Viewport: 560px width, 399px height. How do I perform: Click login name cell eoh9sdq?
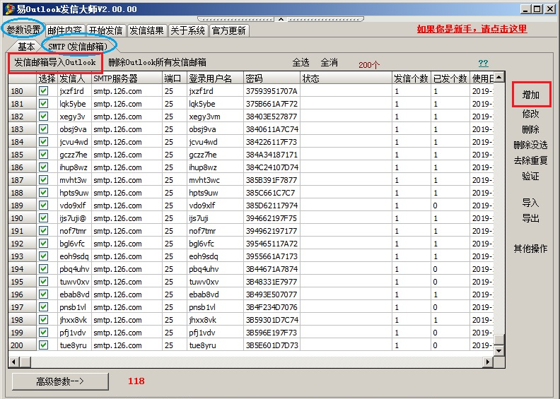click(x=216, y=256)
